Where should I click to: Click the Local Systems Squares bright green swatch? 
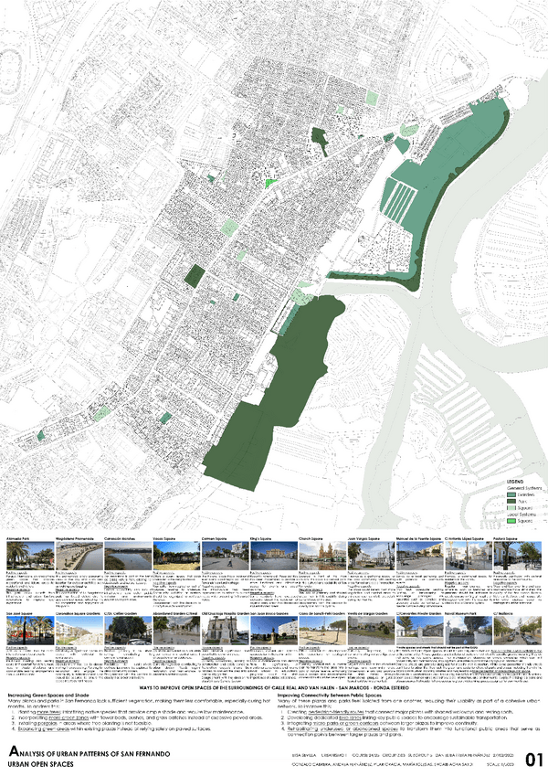[x=511, y=521]
